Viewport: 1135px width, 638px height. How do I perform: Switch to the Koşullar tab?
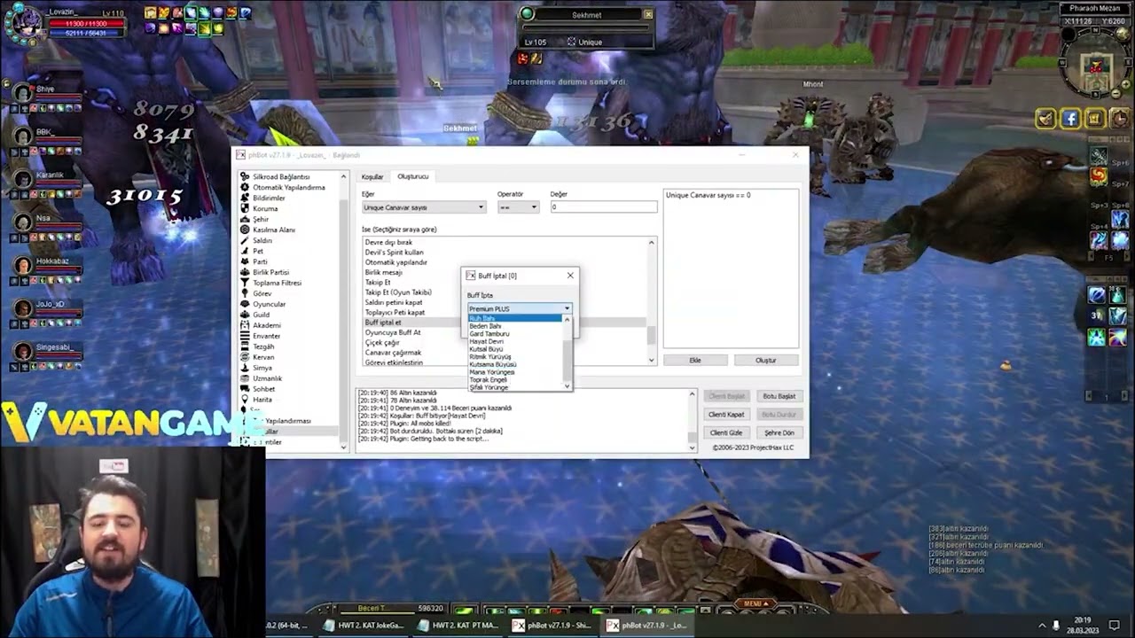point(372,176)
